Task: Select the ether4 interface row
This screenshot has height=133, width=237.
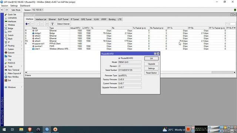Action: tap(130, 41)
